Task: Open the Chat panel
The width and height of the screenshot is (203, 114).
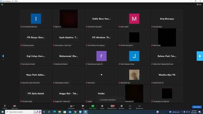Action: [x=83, y=107]
